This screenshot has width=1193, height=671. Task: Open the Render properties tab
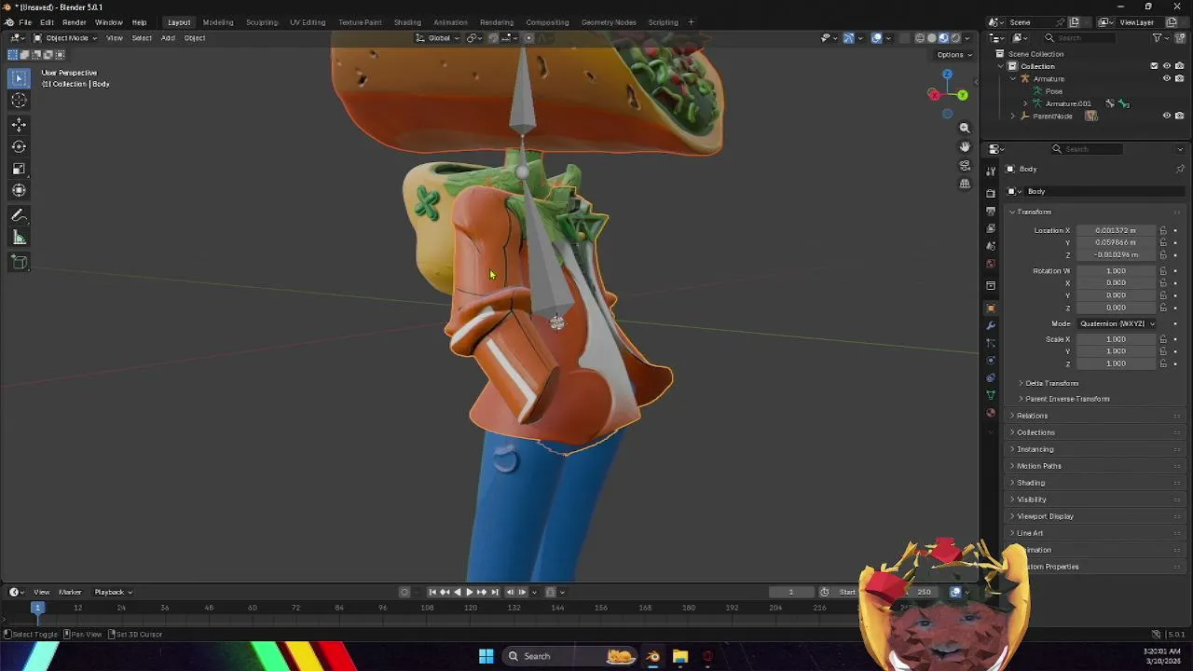coord(991,193)
